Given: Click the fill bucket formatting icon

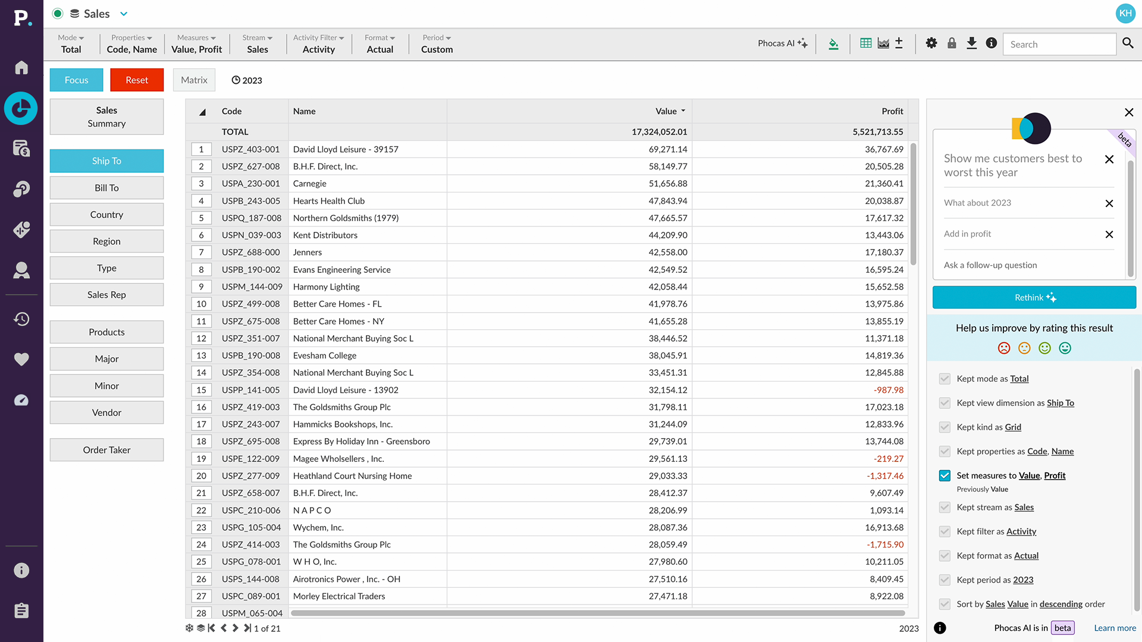Looking at the screenshot, I should coord(833,43).
